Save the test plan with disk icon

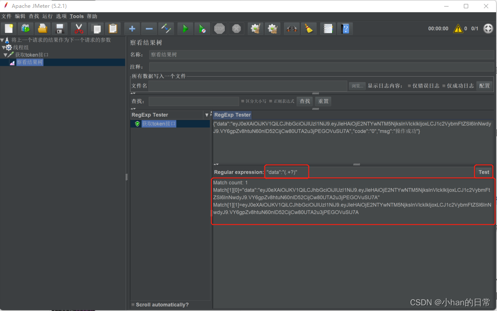point(60,28)
